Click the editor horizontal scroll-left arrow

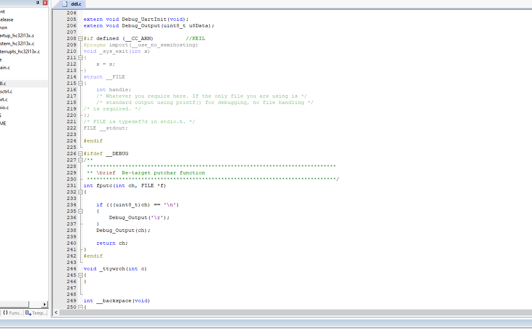pos(56,312)
